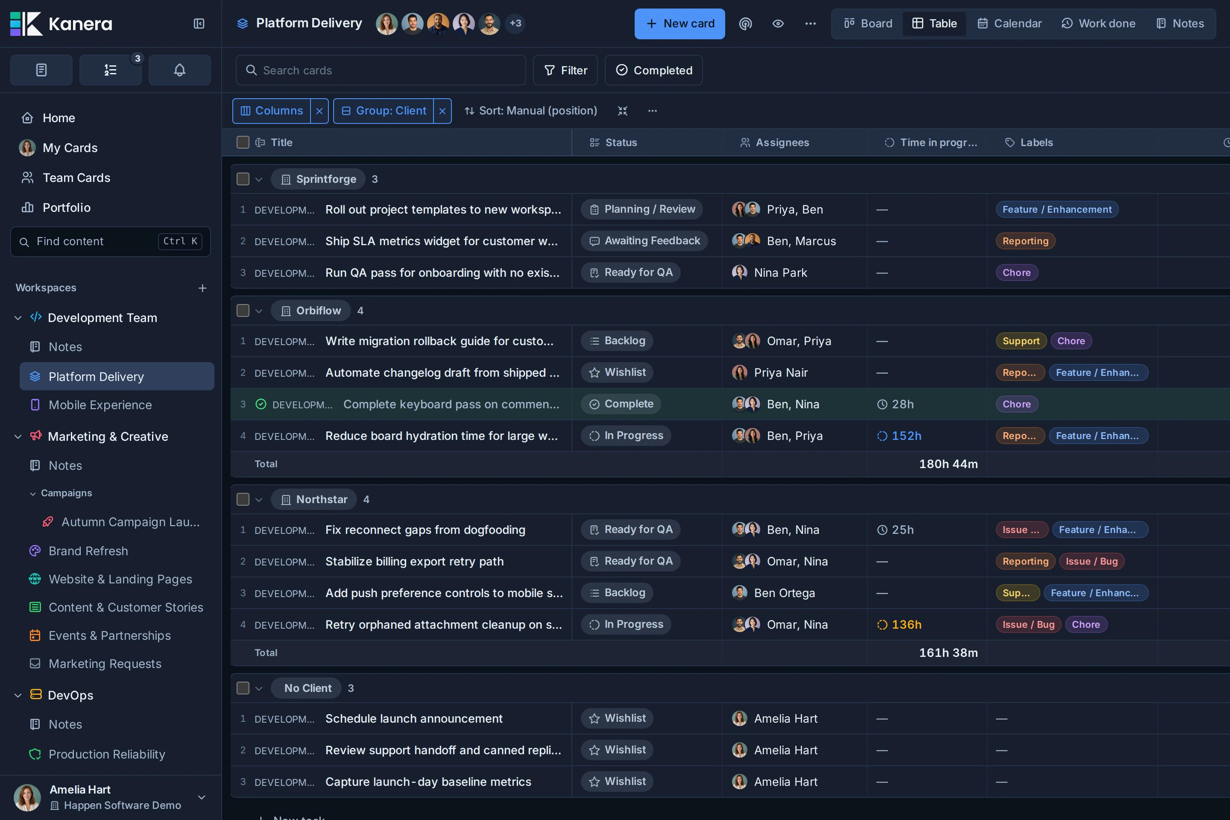Open Events & Partnerships board

pyautogui.click(x=109, y=635)
